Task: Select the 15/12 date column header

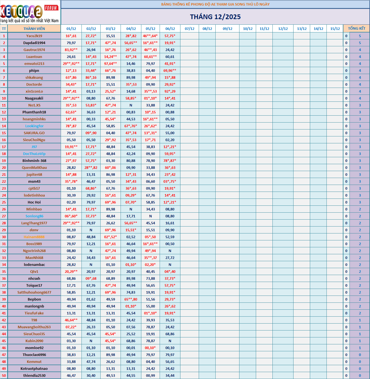Action: [335, 29]
